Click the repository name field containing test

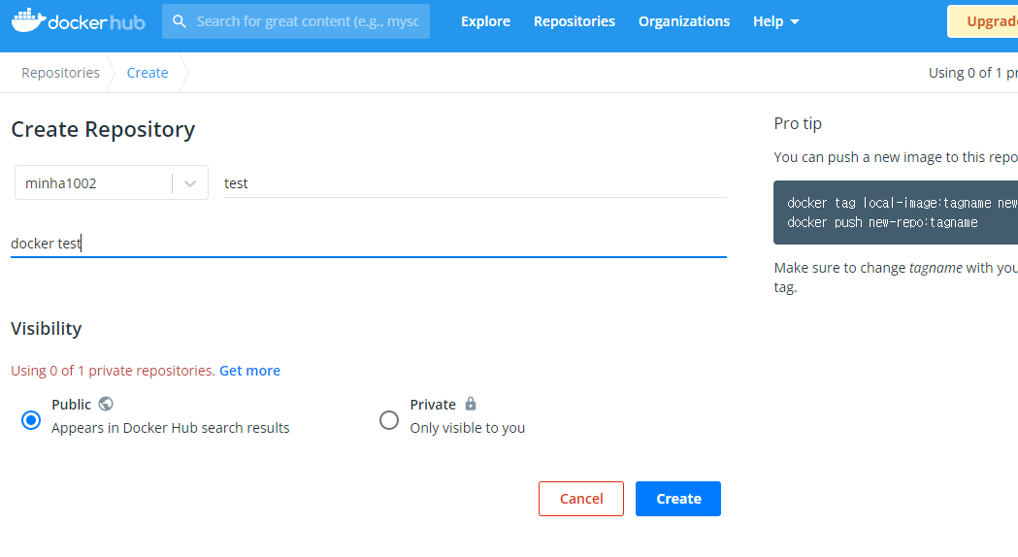point(476,183)
